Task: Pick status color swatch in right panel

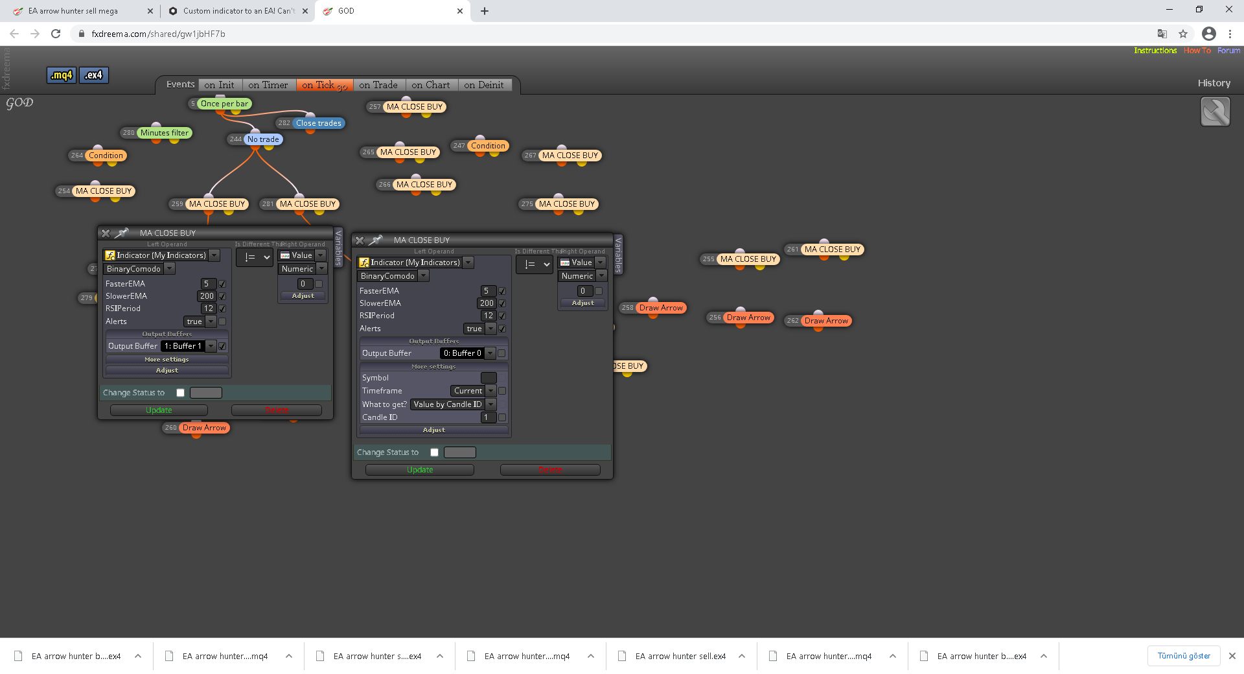Action: point(460,452)
